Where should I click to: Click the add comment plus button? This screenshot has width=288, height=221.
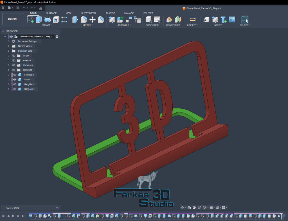(57, 208)
